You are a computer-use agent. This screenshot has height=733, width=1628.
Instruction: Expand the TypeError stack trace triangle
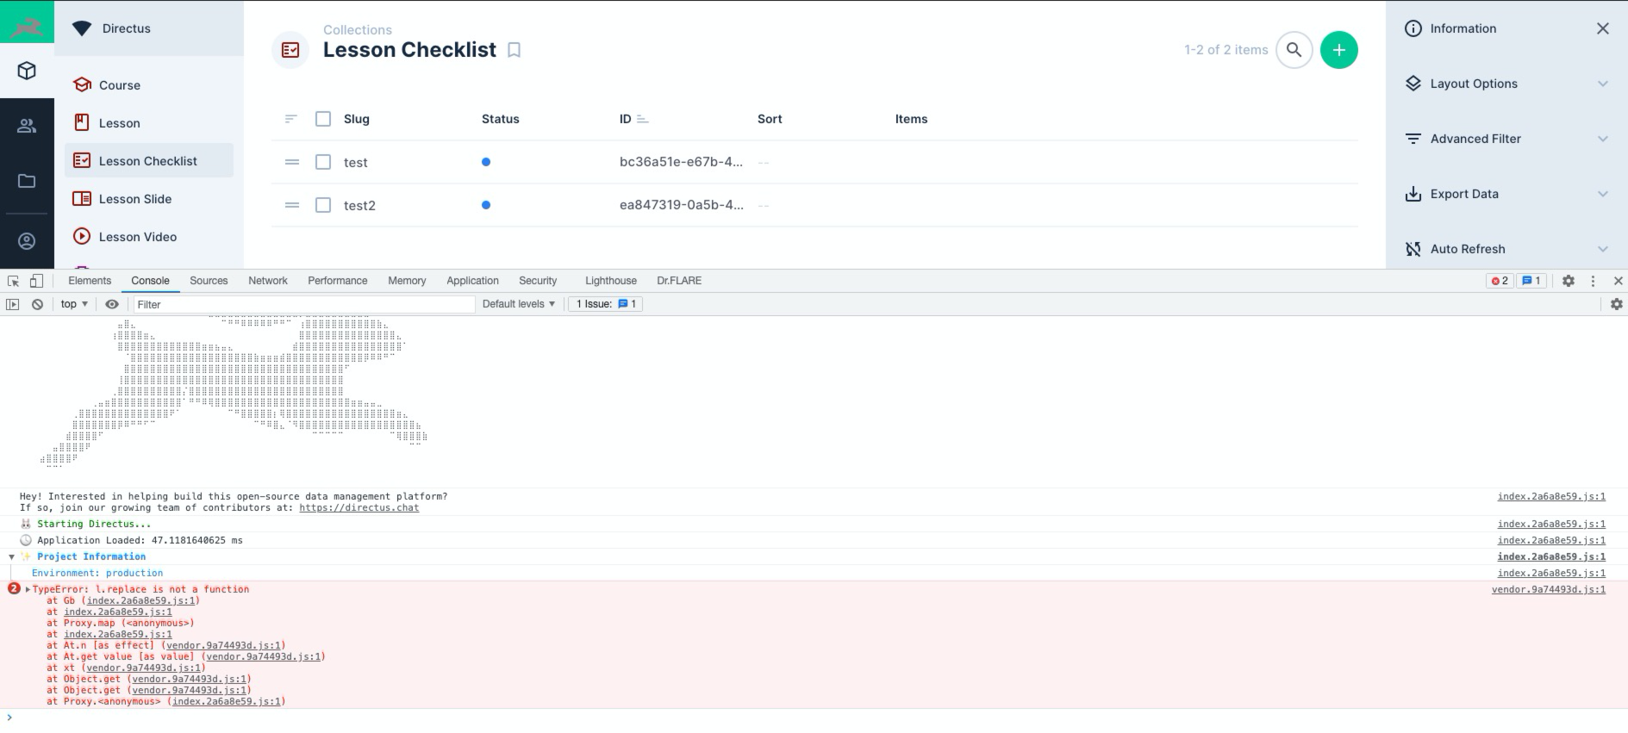(28, 590)
